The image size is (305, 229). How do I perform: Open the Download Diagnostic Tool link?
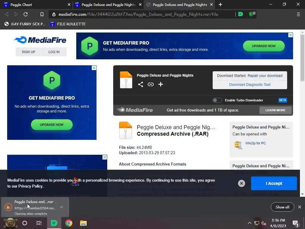pyautogui.click(x=250, y=85)
